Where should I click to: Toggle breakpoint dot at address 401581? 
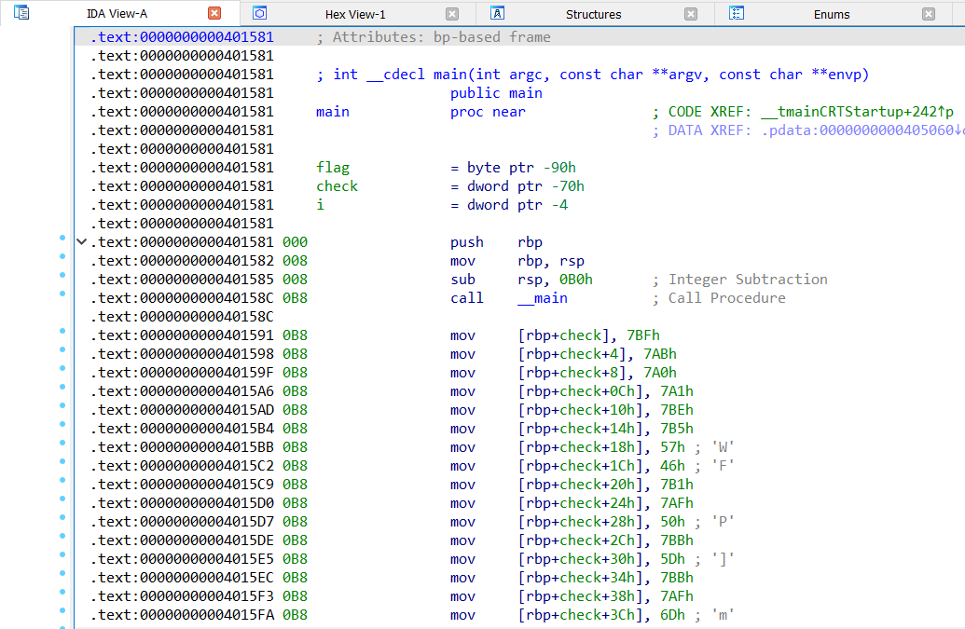click(63, 239)
